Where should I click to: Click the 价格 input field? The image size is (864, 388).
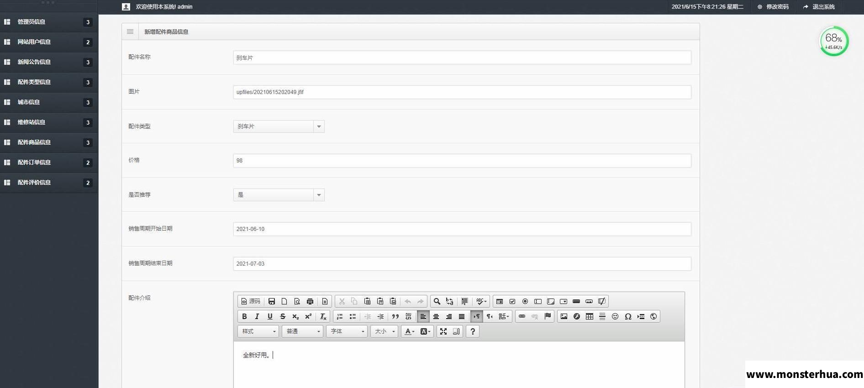(462, 161)
